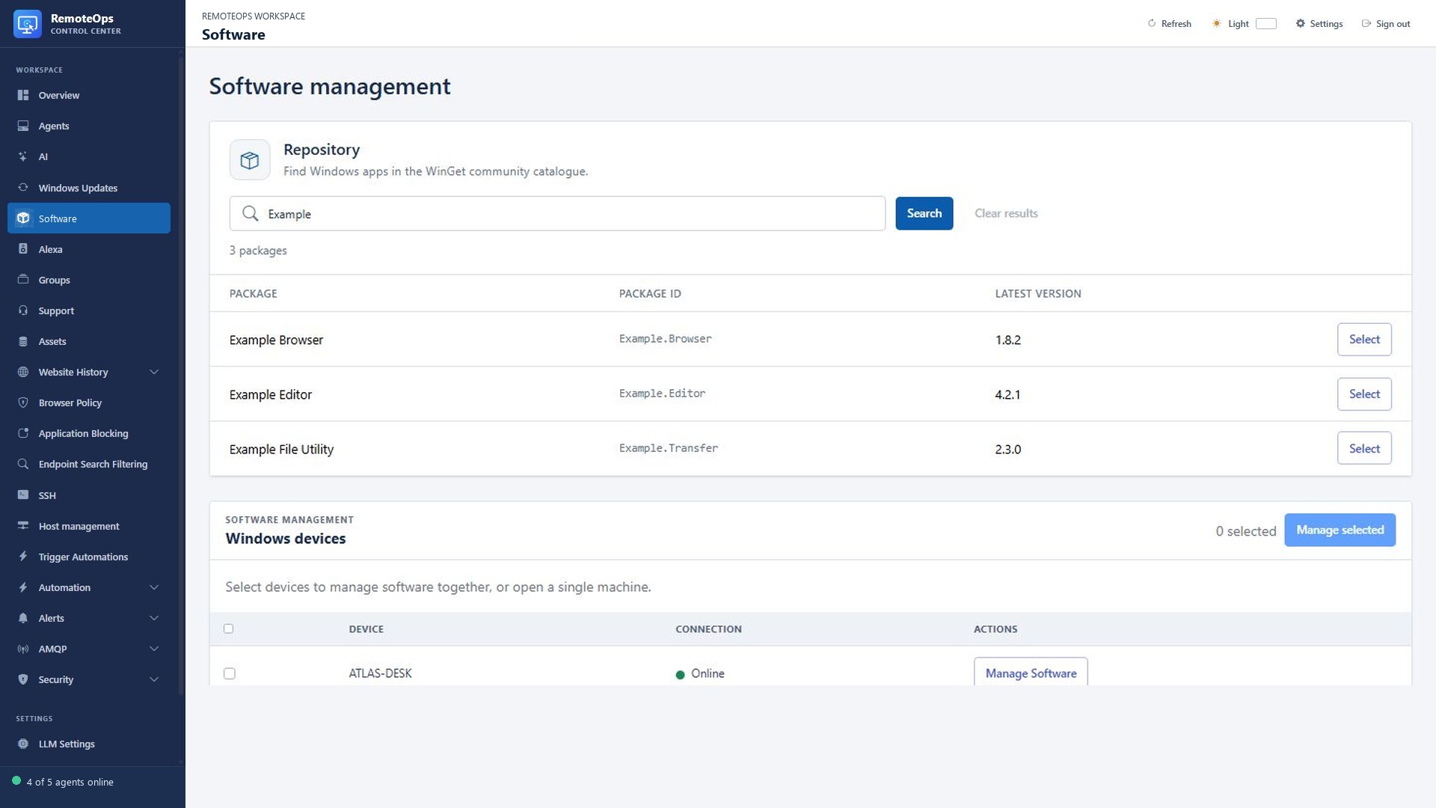The width and height of the screenshot is (1436, 808).
Task: Open Settings in the top bar
Action: coord(1319,24)
